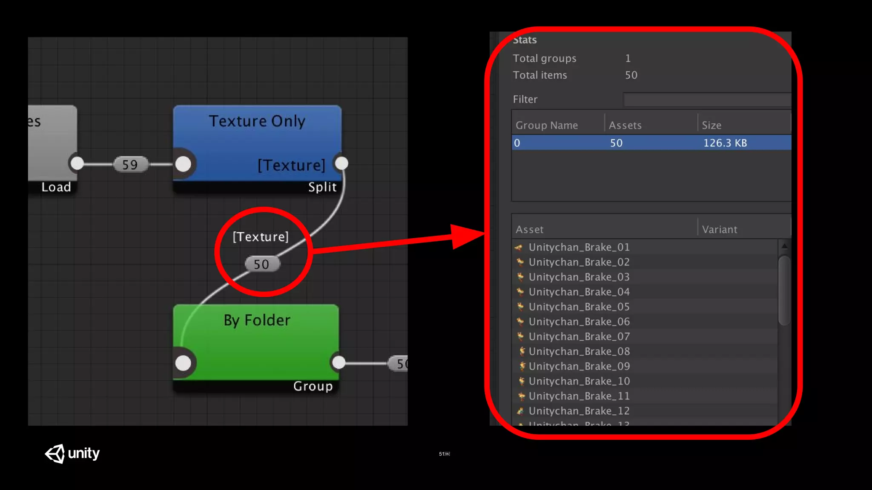Screen dimensions: 872x490
Task: Click the Load node output port
Action: coord(77,163)
